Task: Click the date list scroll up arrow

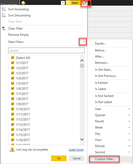Action: pyautogui.click(x=82, y=61)
